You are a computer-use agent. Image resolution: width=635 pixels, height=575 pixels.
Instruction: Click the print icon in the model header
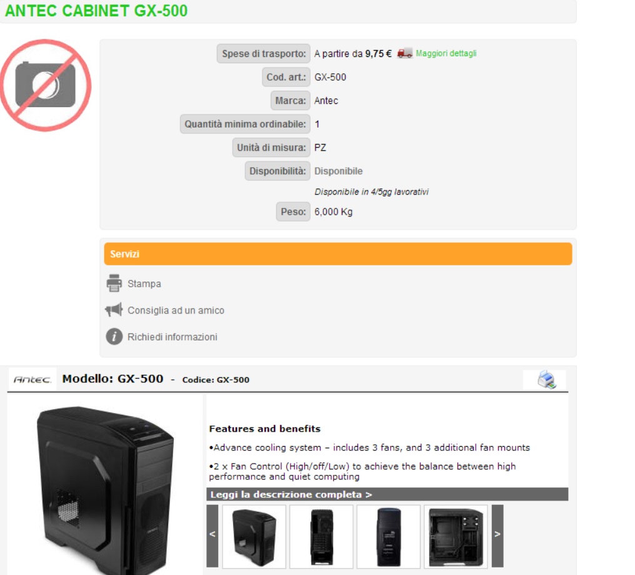coord(546,380)
